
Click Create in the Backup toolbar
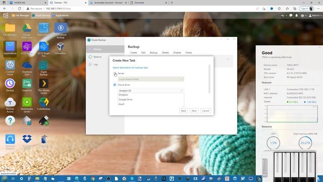133,53
